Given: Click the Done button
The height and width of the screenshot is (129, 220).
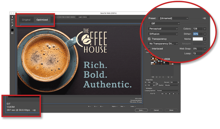Looking at the screenshot, I should click(x=171, y=110).
